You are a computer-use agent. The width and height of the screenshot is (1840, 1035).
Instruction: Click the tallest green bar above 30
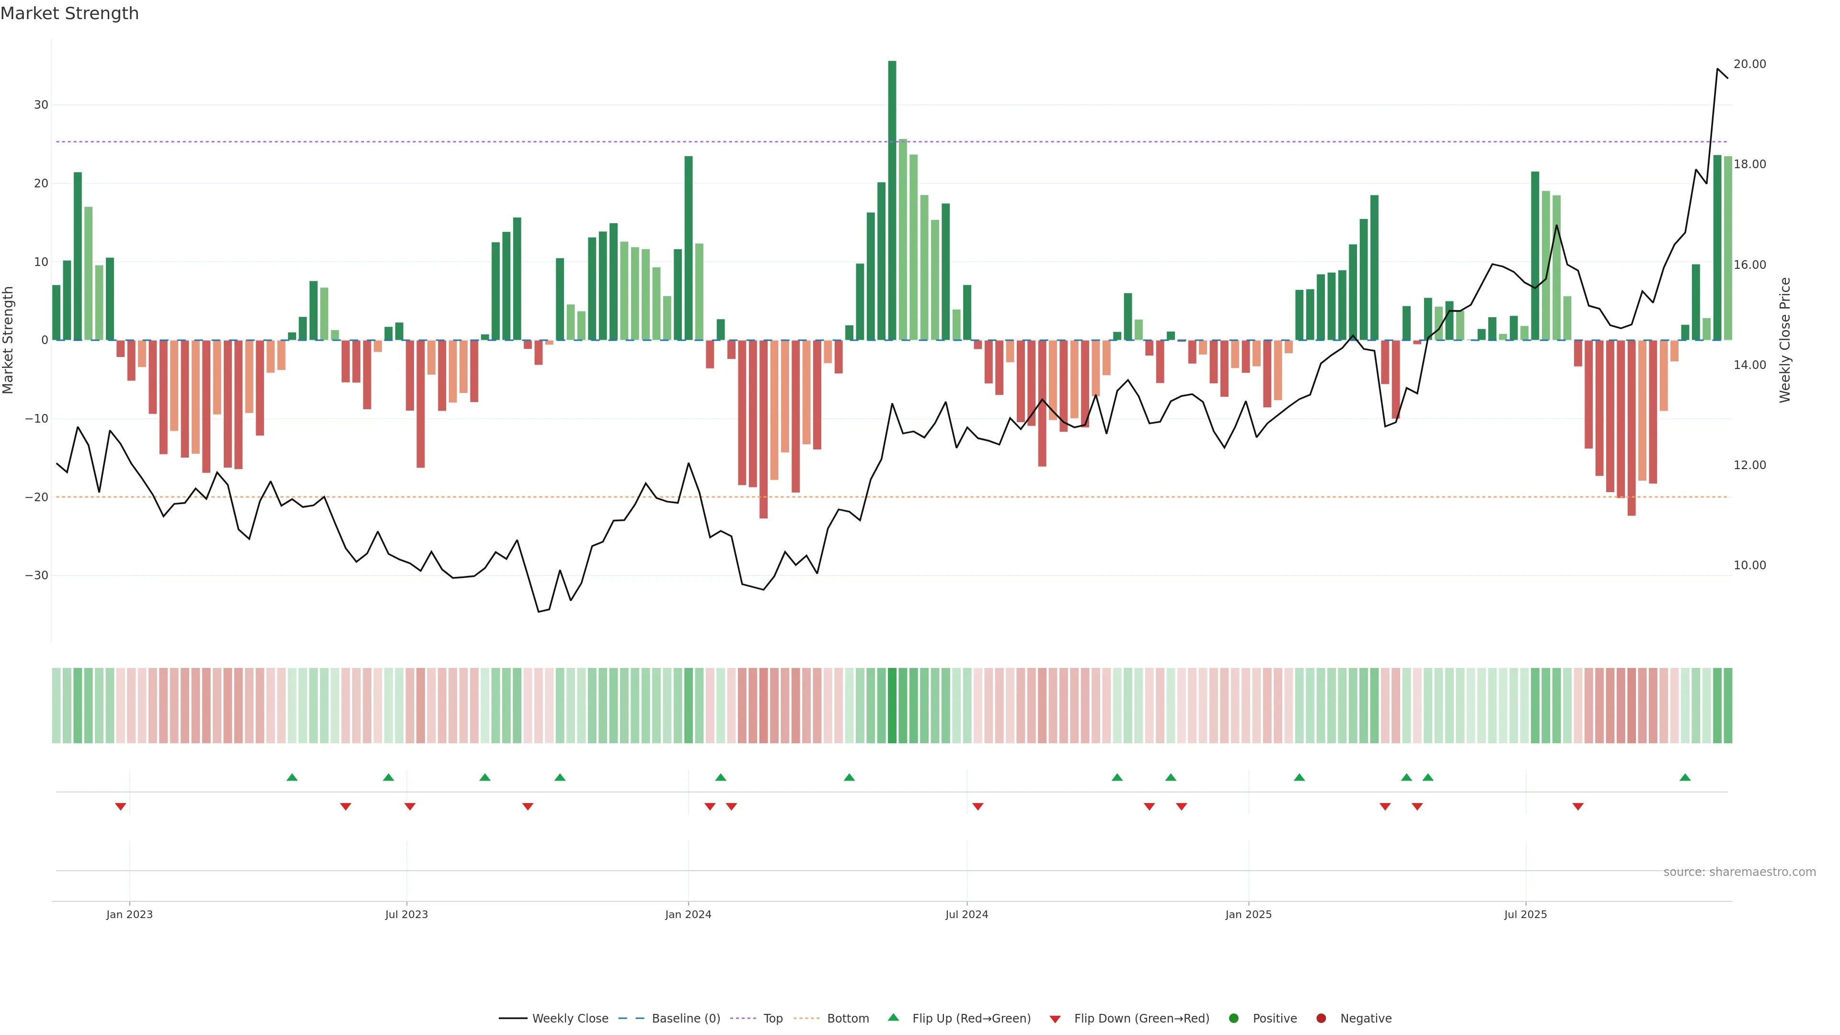892,200
